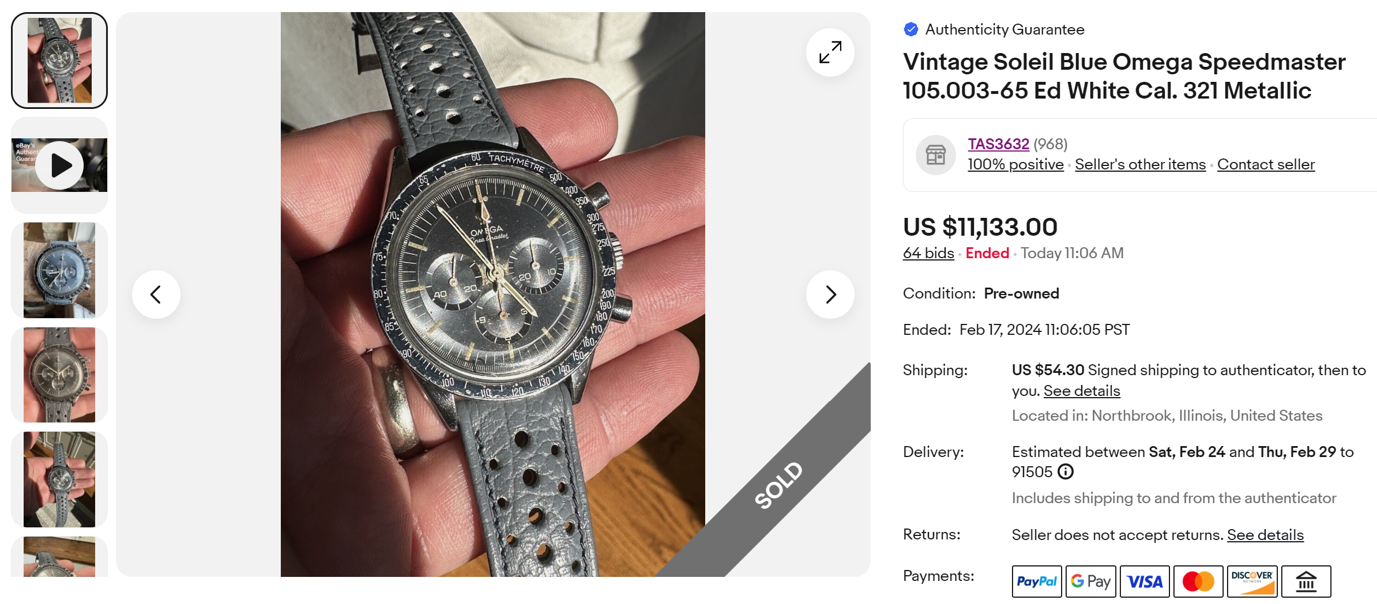This screenshot has height=604, width=1377.
Task: Select the wrist shot watch thumbnail
Action: point(59,270)
